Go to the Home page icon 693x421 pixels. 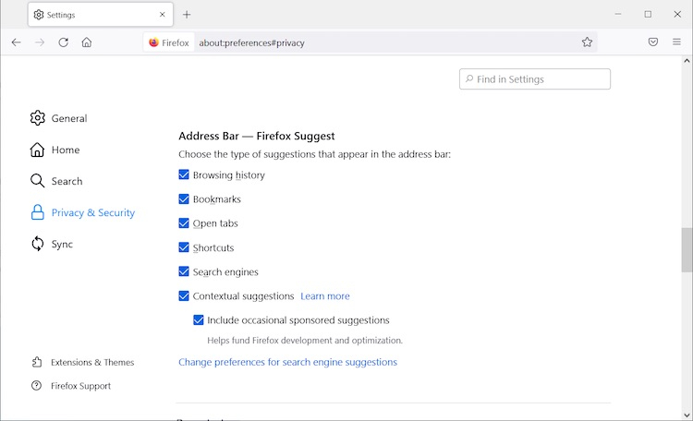click(x=87, y=42)
